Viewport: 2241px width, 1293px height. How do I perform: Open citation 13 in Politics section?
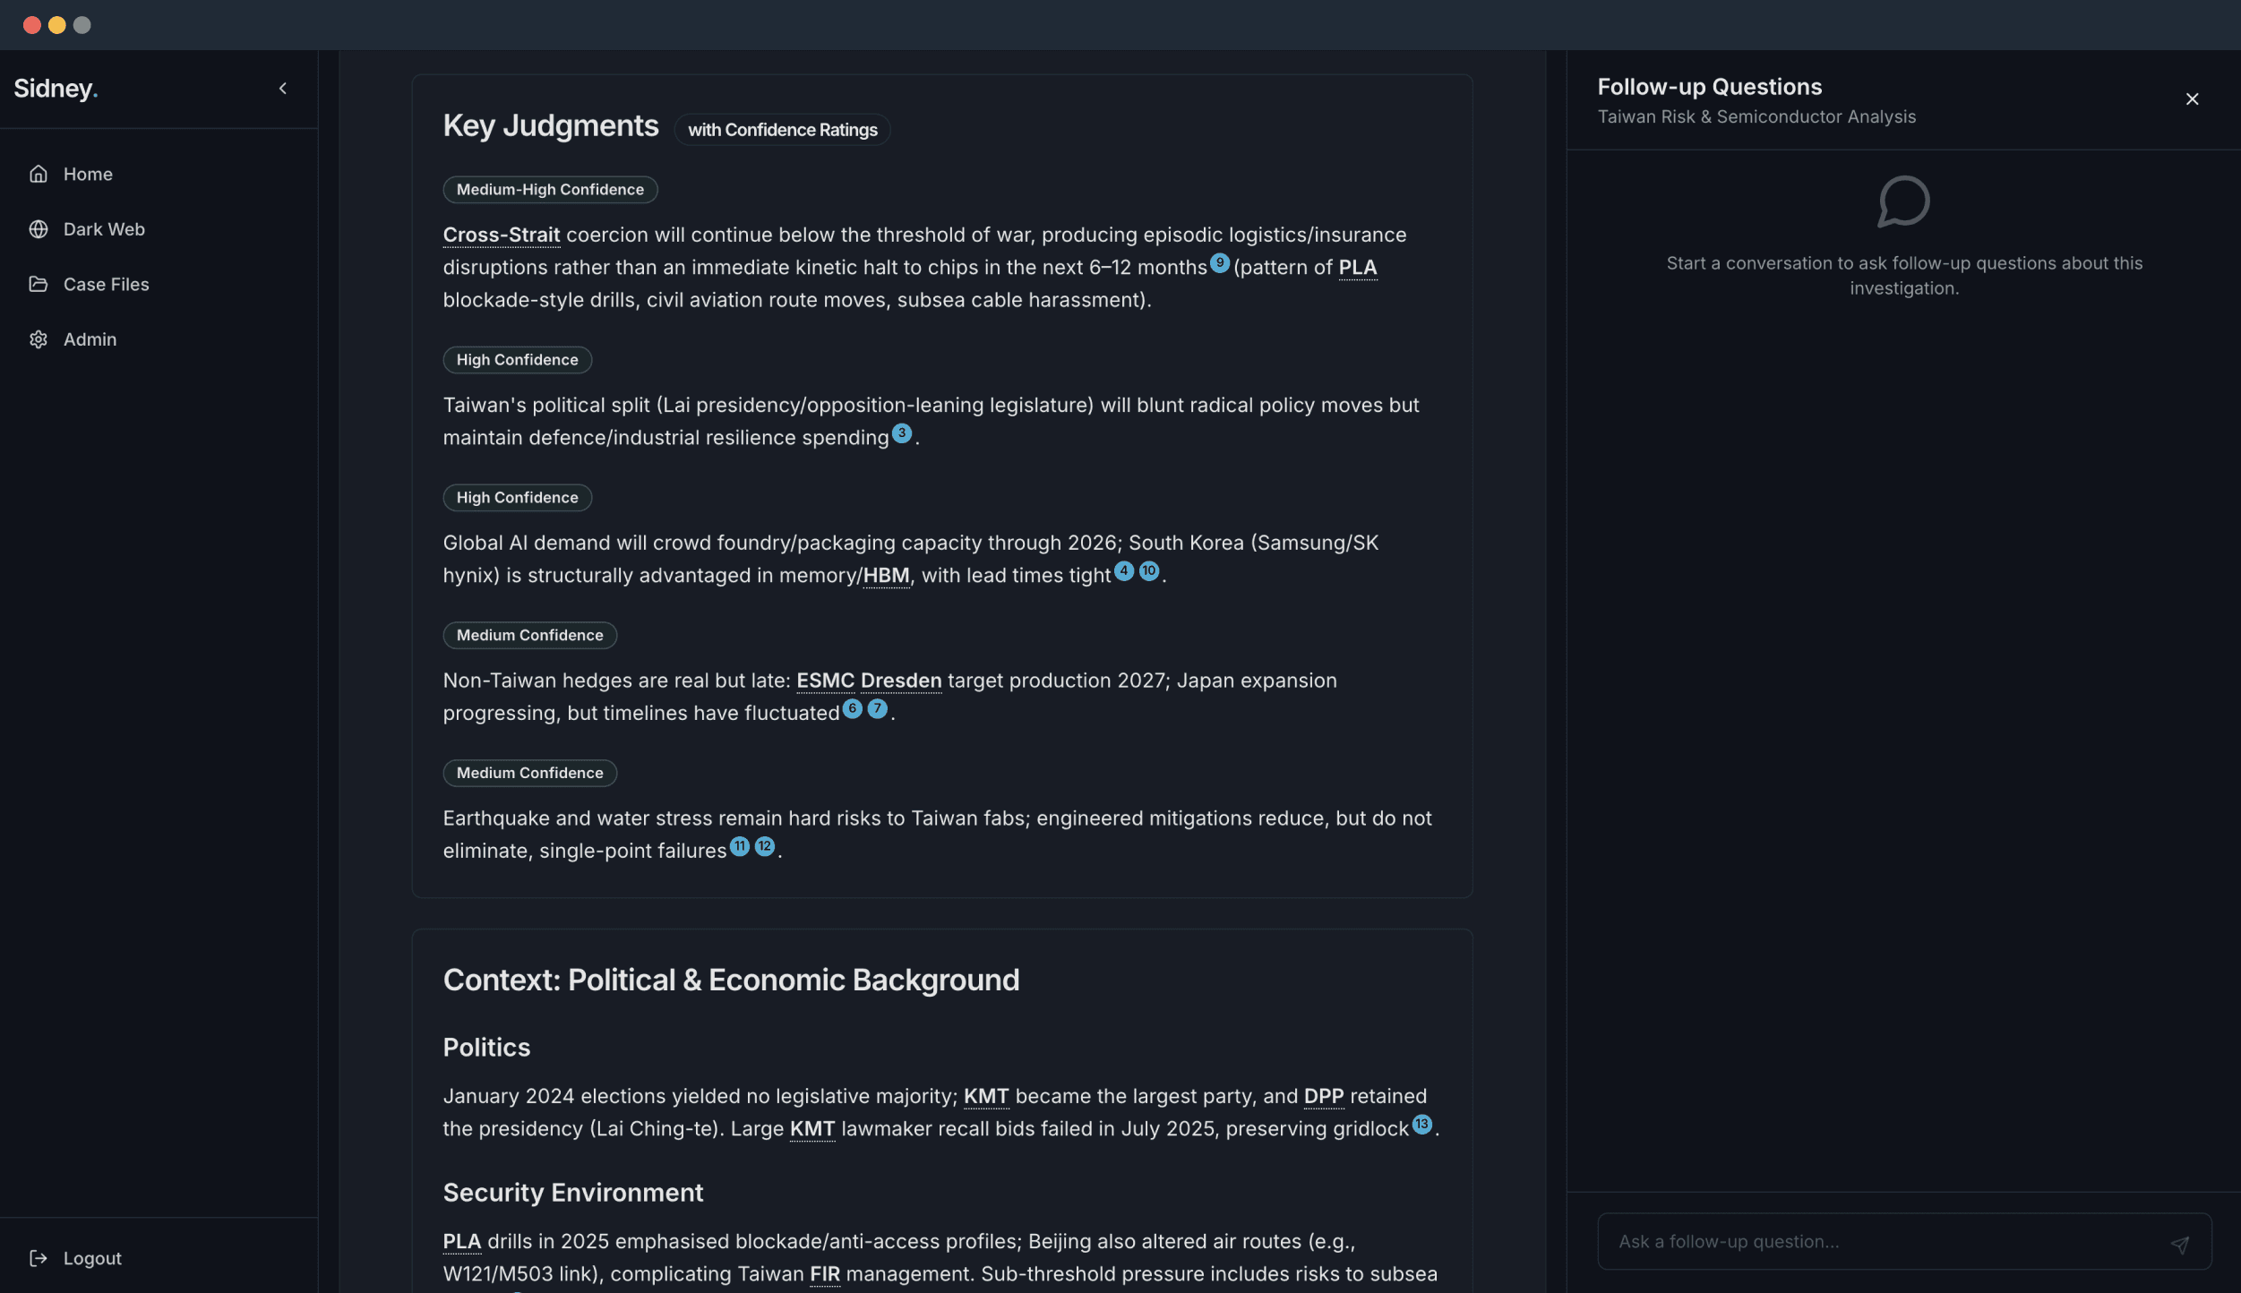pos(1421,1124)
